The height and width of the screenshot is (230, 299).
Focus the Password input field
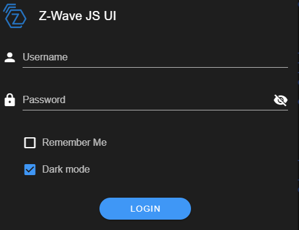click(x=148, y=100)
